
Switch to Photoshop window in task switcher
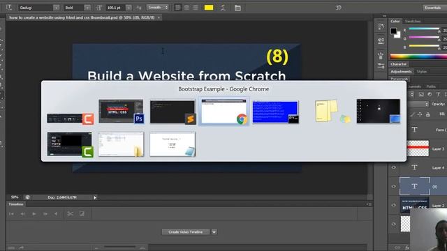point(121,112)
